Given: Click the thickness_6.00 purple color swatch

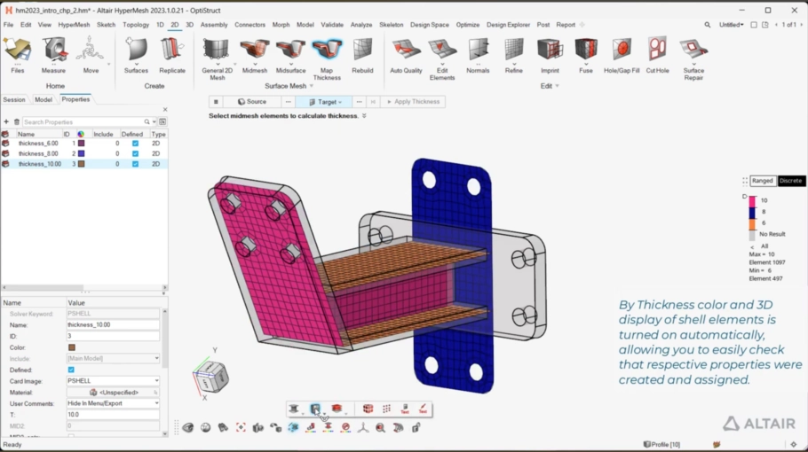Looking at the screenshot, I should [x=81, y=144].
